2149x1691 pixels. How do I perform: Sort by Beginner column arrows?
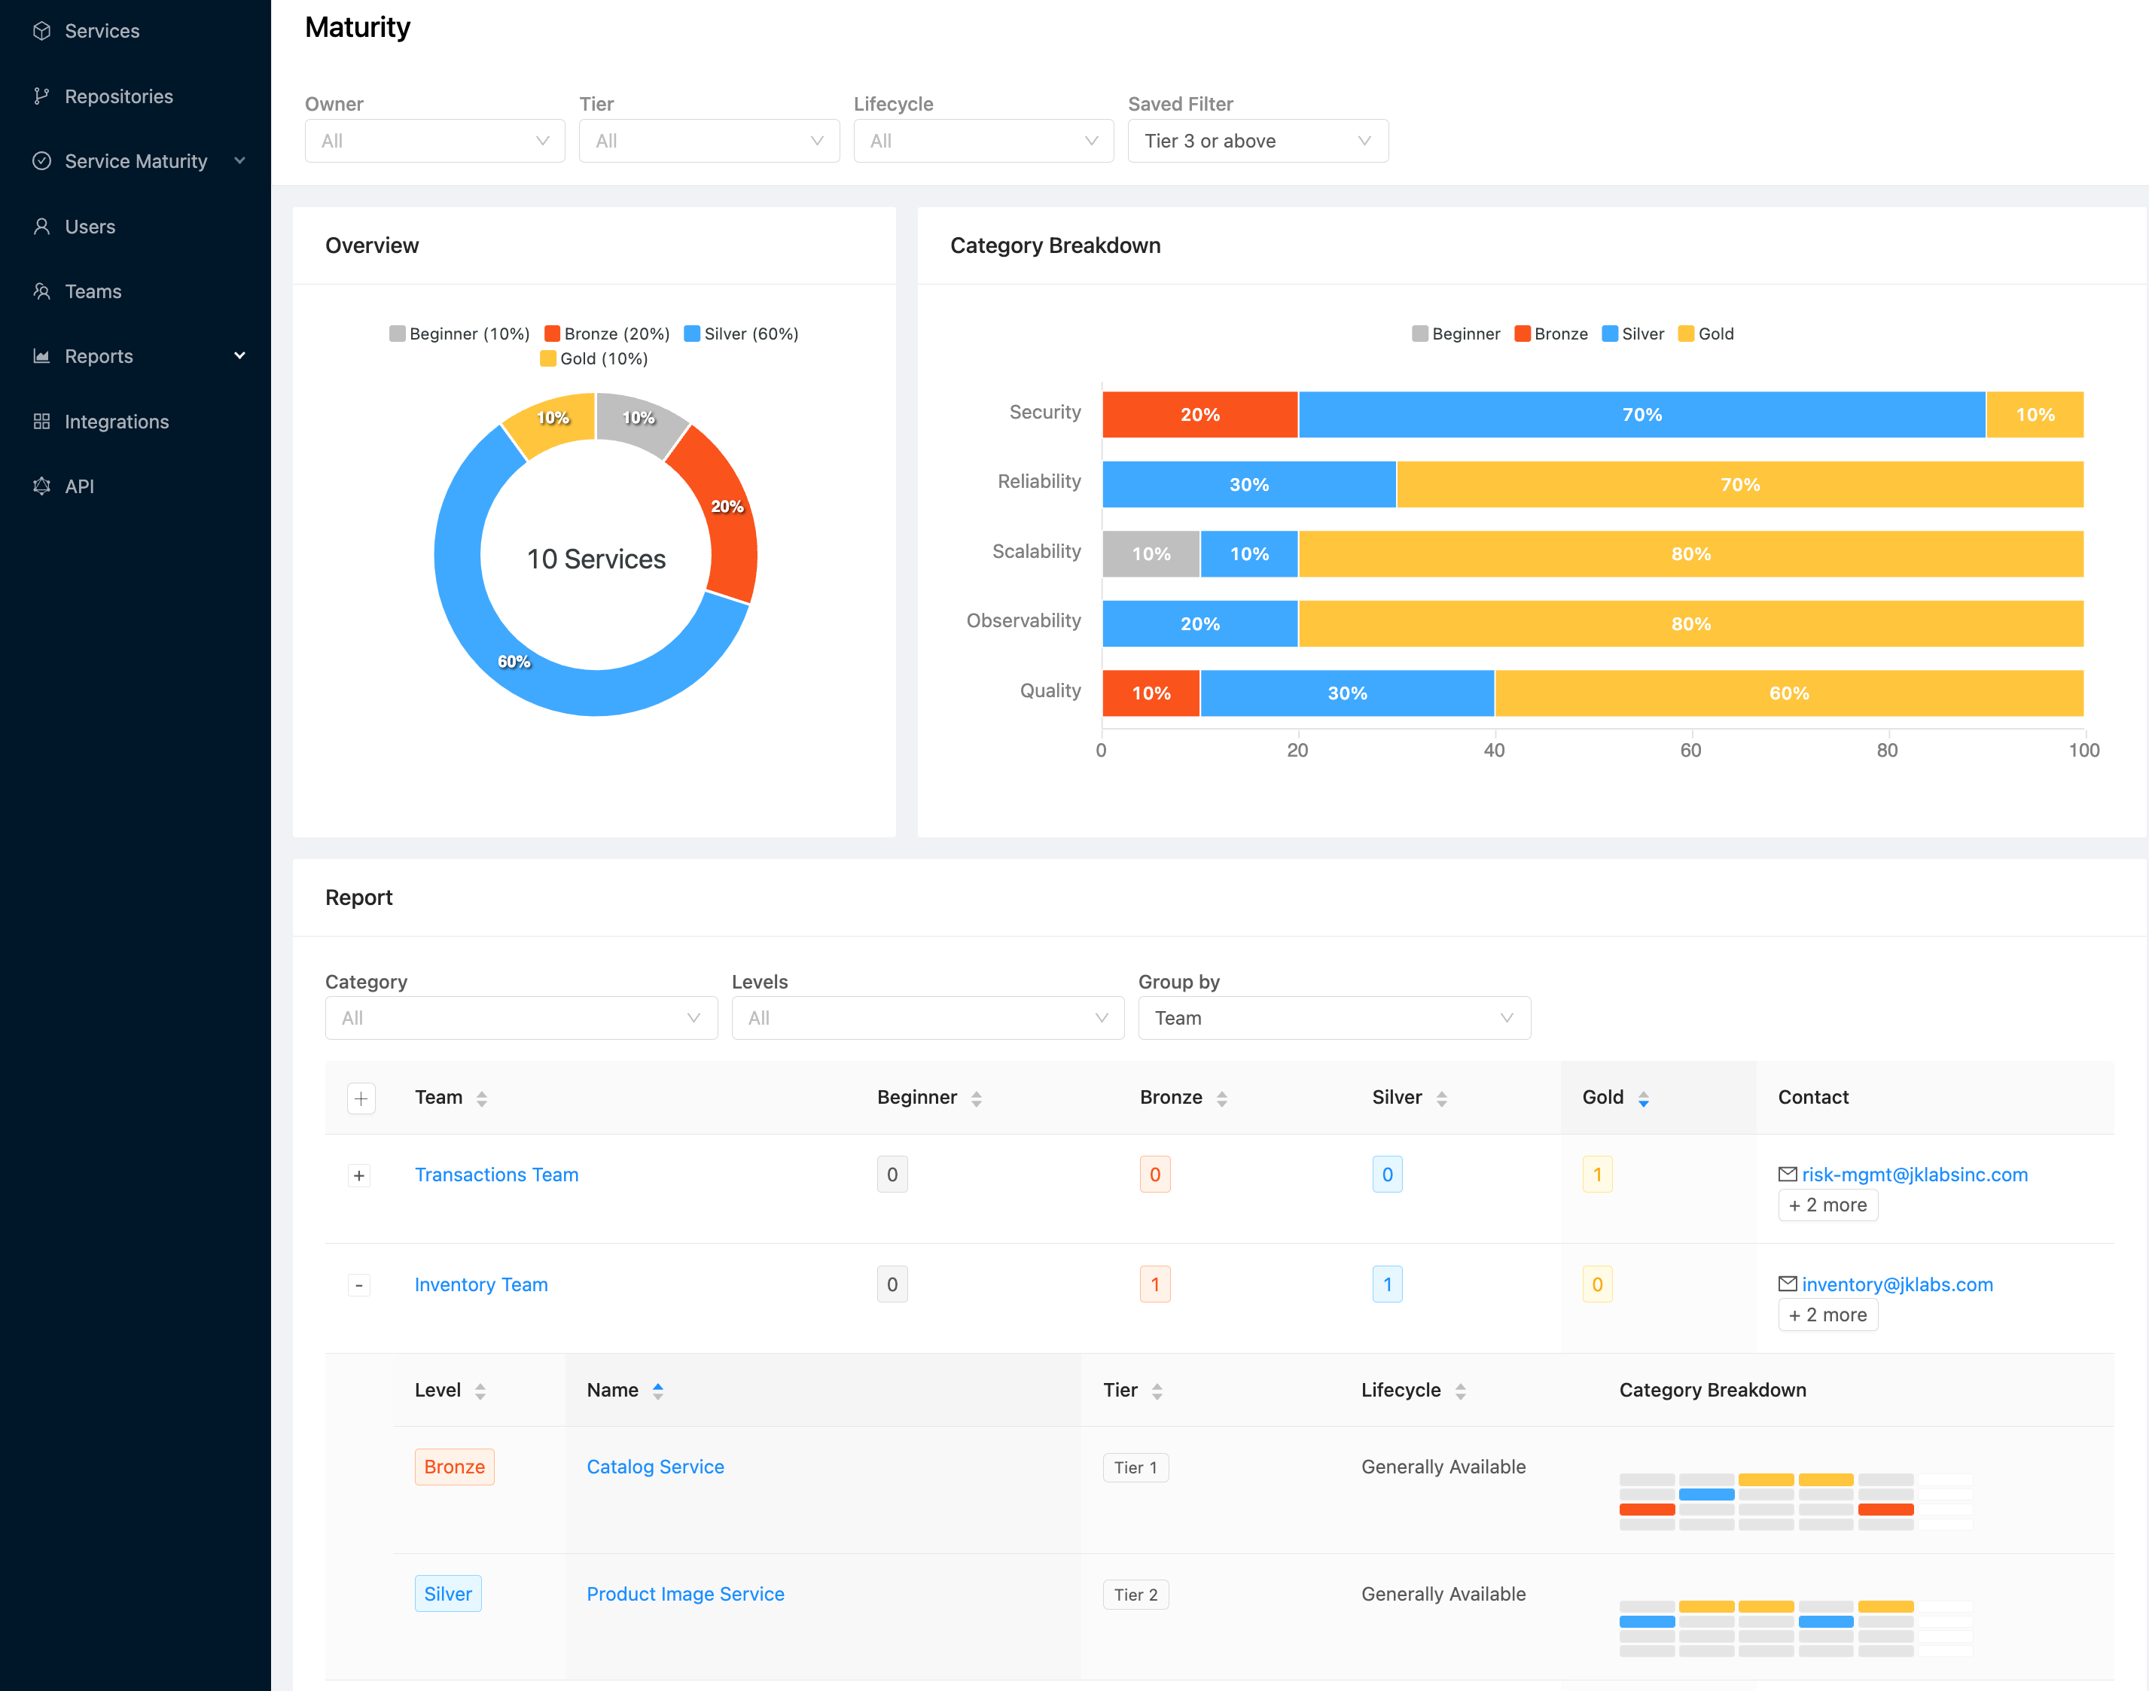coord(977,1098)
